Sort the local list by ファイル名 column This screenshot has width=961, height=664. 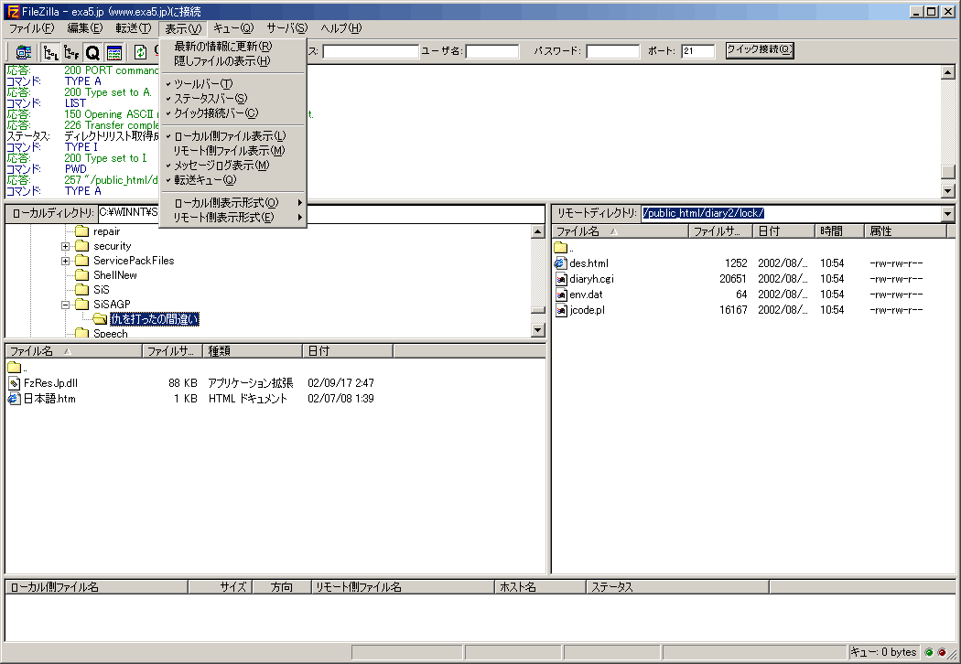[x=73, y=351]
